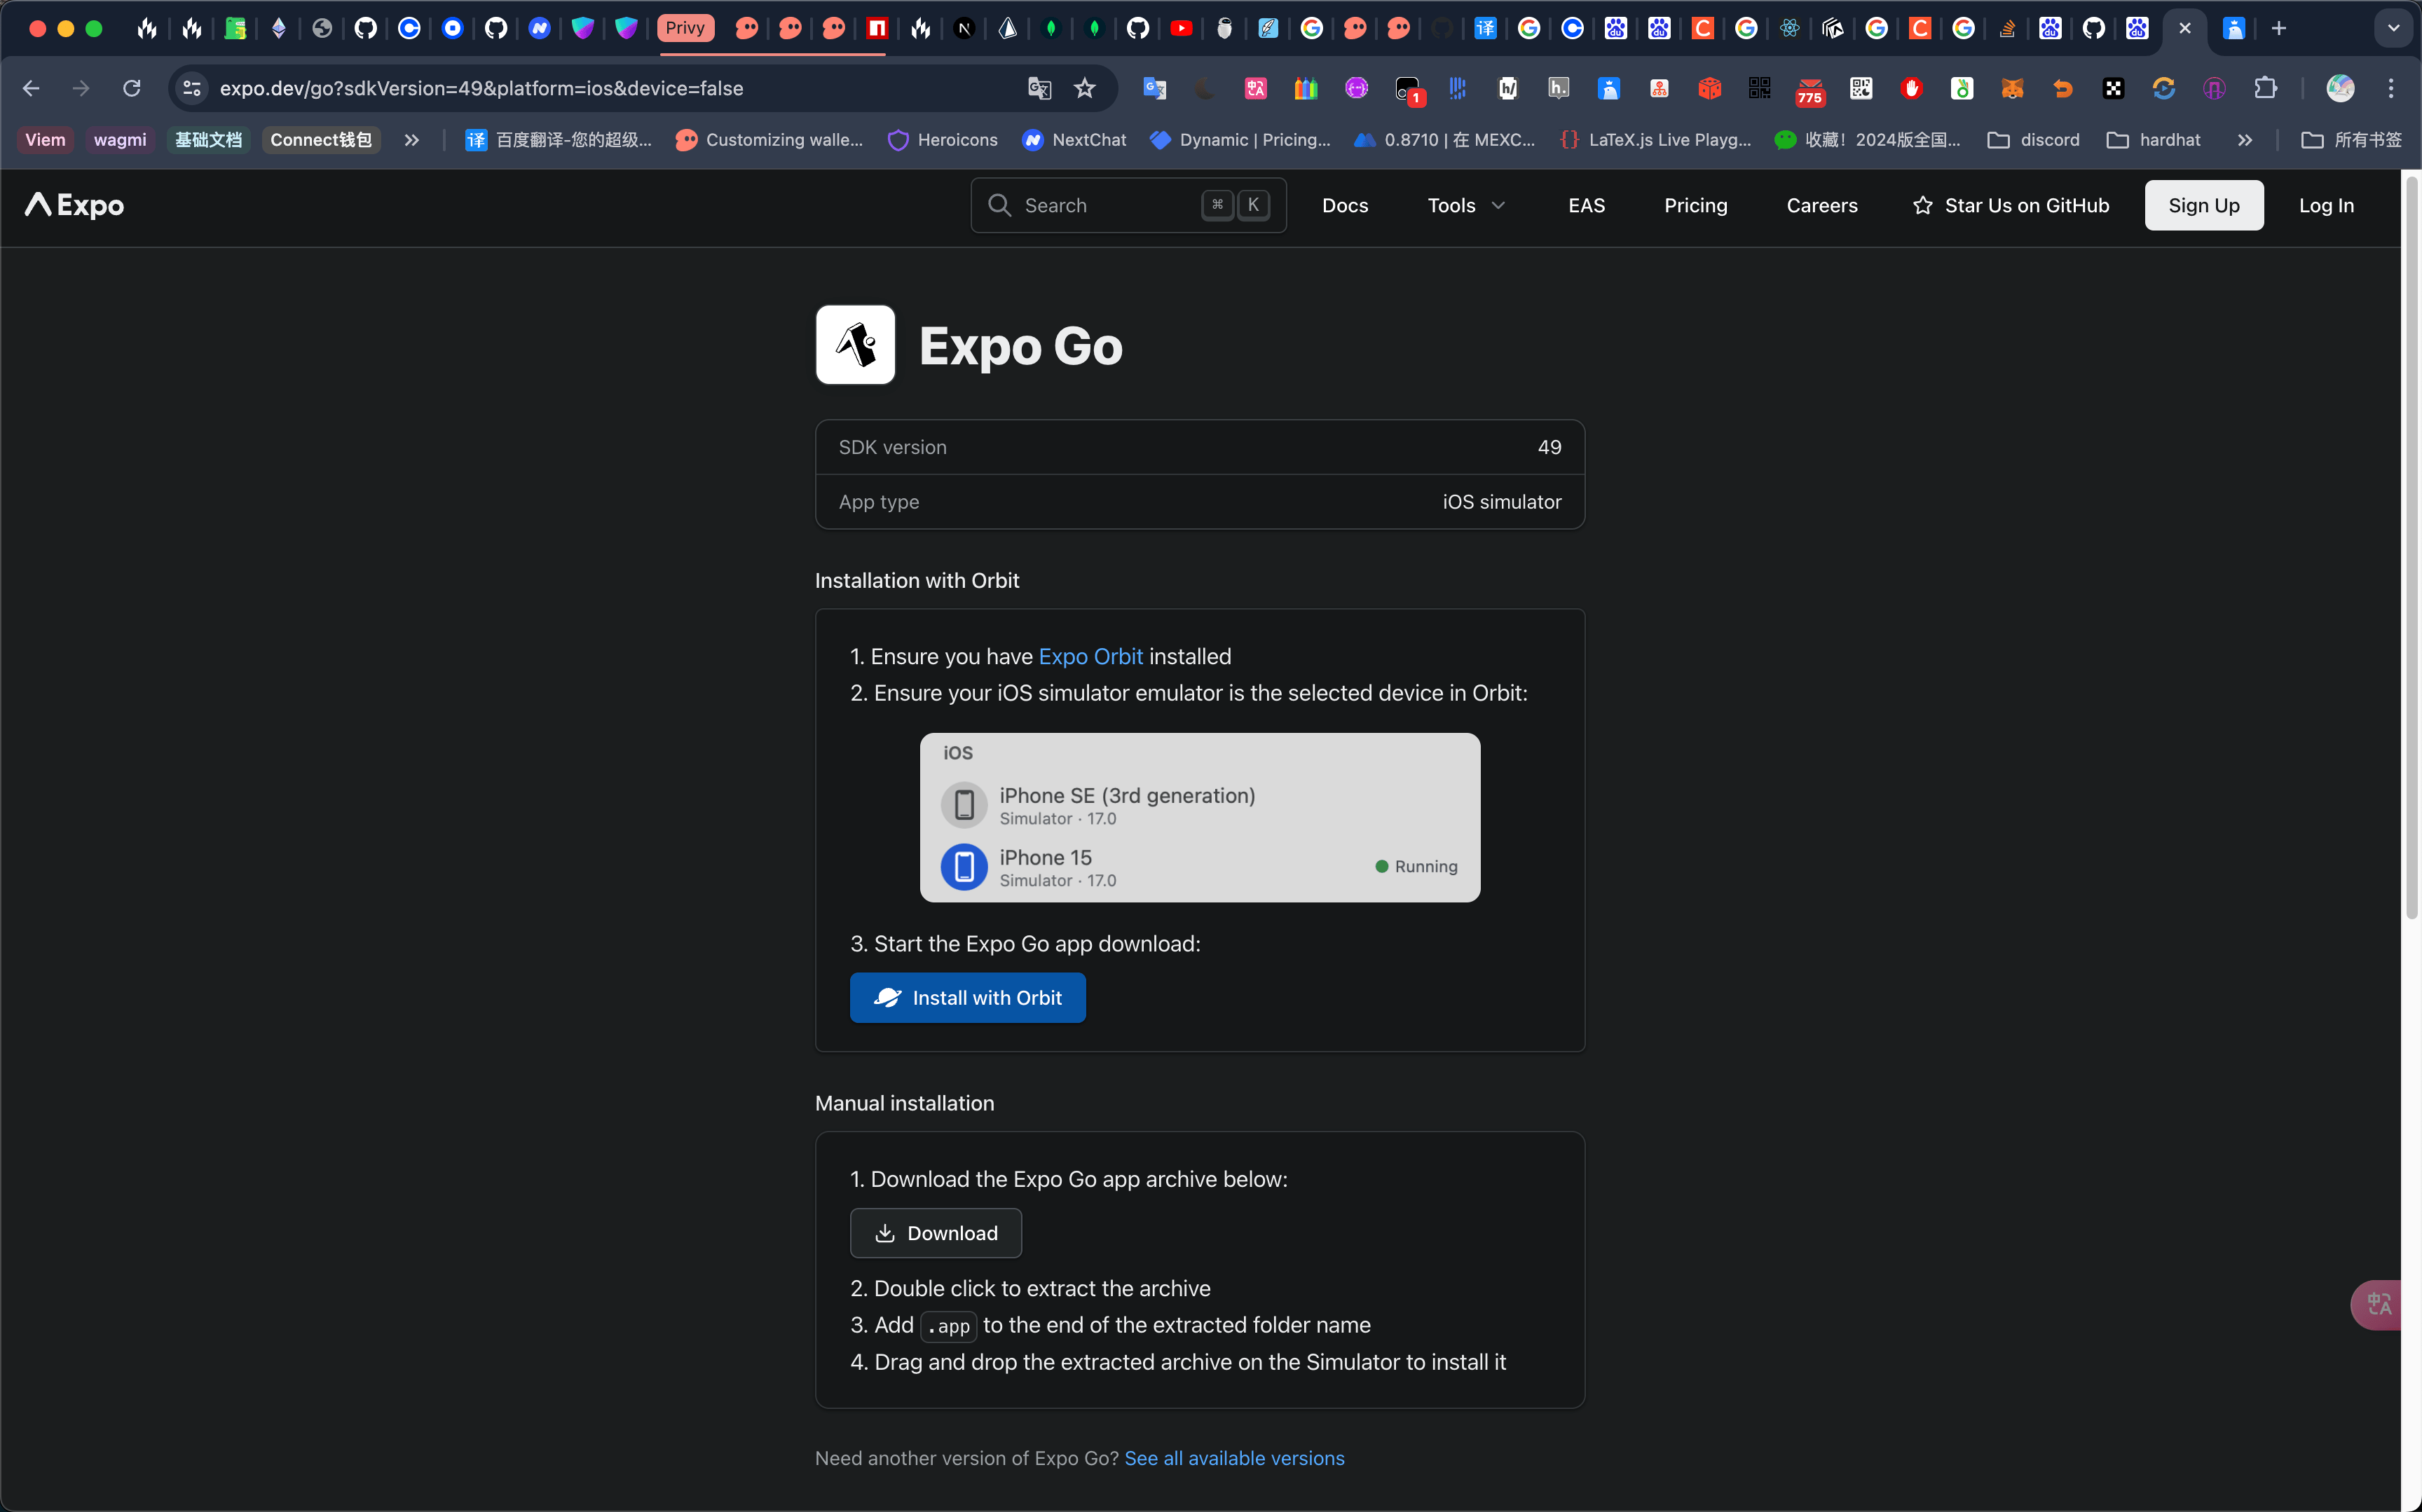The image size is (2422, 1512).
Task: Switch to the YouTube tab
Action: (1181, 28)
